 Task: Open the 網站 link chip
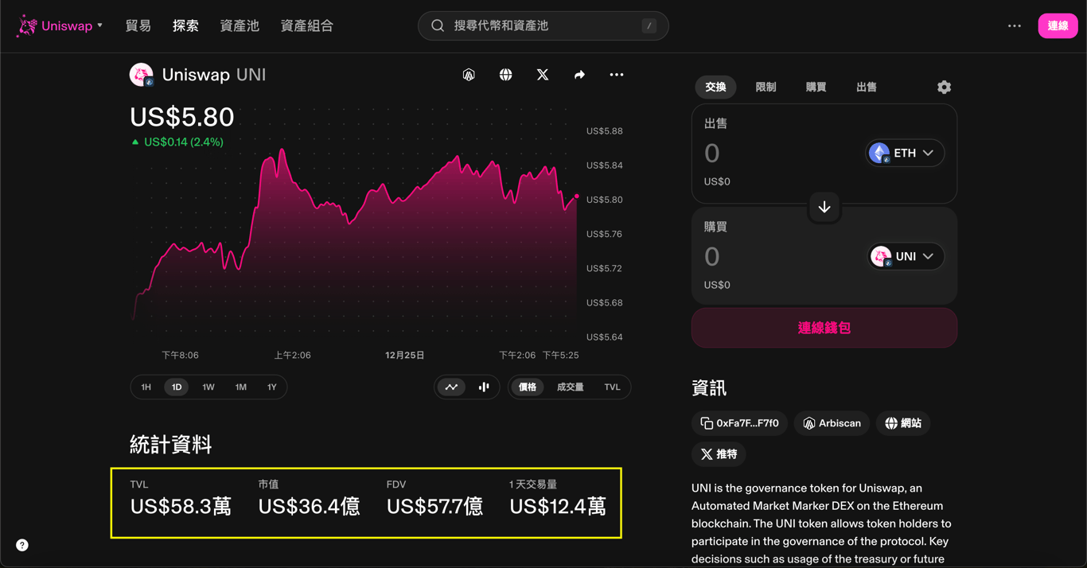click(903, 423)
